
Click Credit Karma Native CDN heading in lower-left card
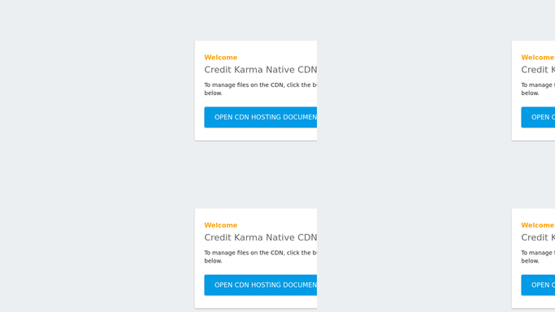(261, 237)
